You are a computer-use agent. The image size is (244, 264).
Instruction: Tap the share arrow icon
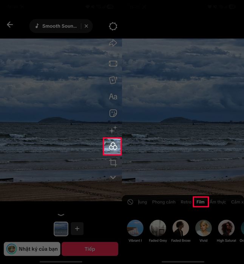coord(113,43)
